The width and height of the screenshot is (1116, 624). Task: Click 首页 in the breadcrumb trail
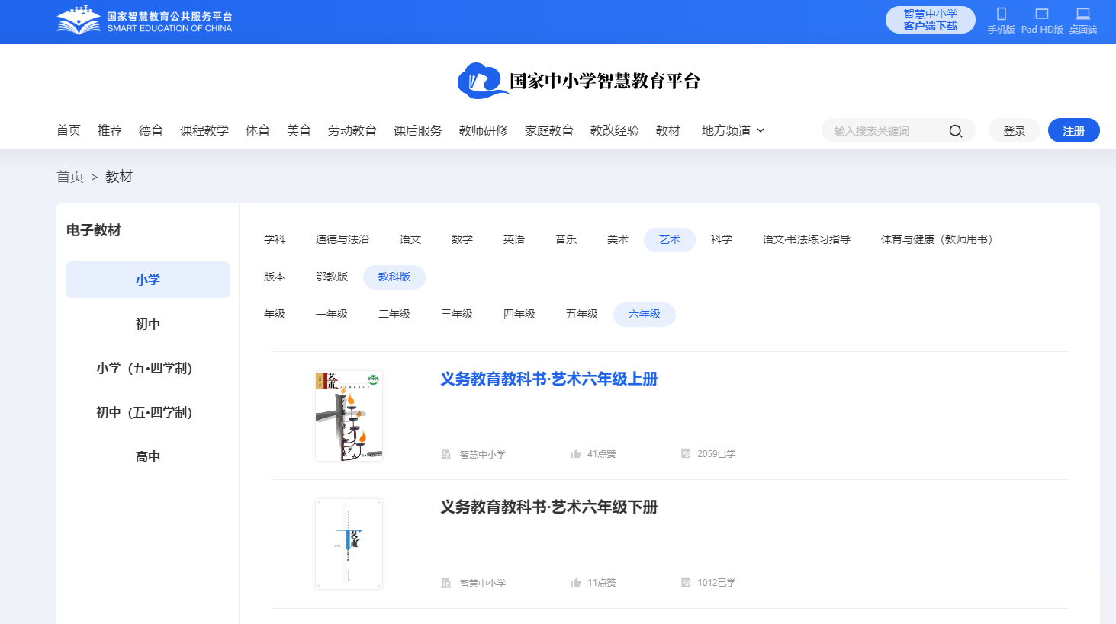(x=70, y=176)
